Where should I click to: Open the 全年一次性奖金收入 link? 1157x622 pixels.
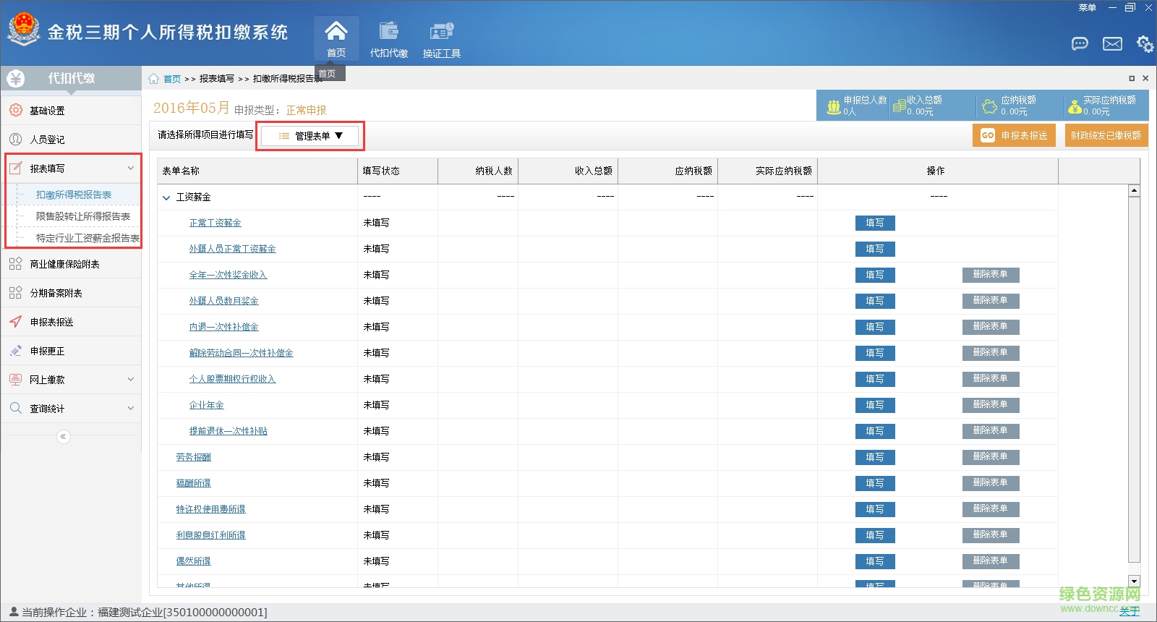[x=228, y=275]
